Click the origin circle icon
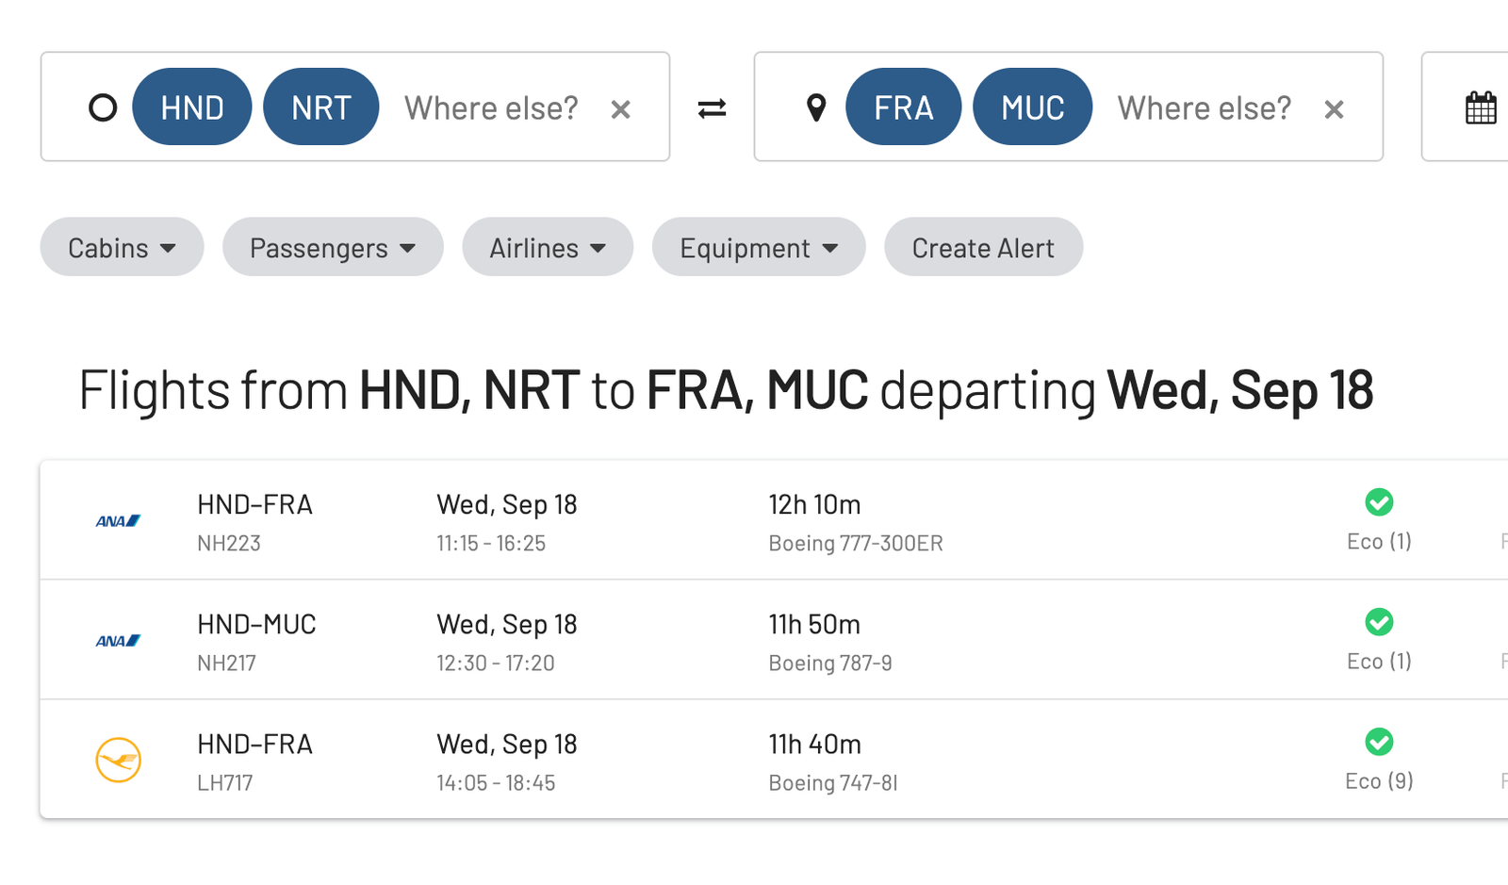1508x885 pixels. click(x=103, y=107)
